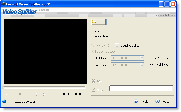Open a video file with the Open button
Viewport: 181px width, 112px height.
pyautogui.click(x=98, y=22)
